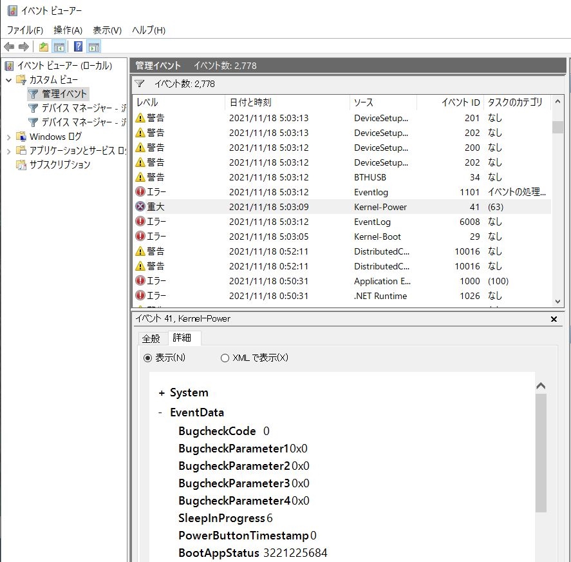Click the Back arrow toolbar icon

pyautogui.click(x=9, y=46)
